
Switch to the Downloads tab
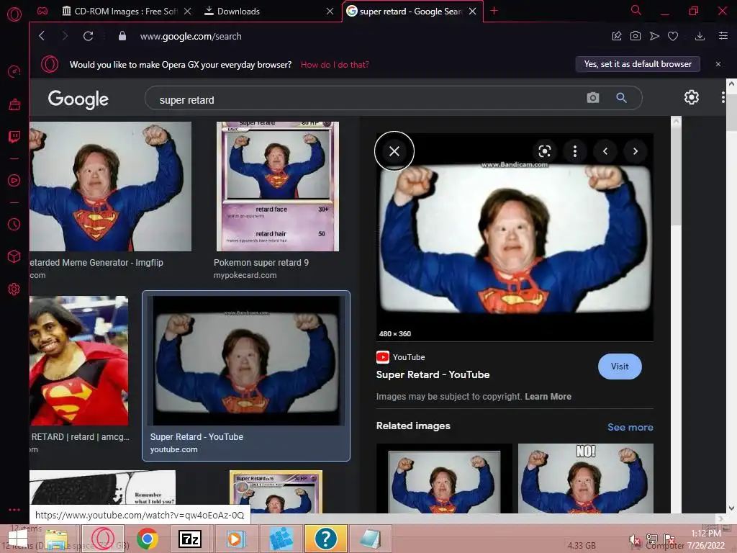(238, 11)
